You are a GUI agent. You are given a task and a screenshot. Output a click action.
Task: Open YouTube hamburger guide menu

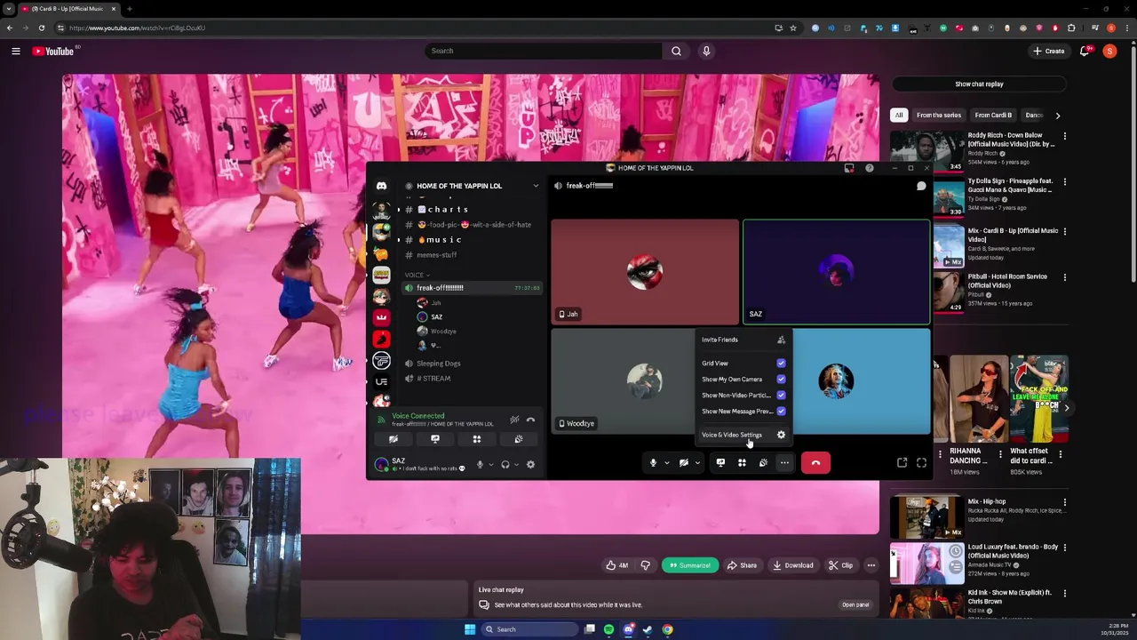click(15, 51)
